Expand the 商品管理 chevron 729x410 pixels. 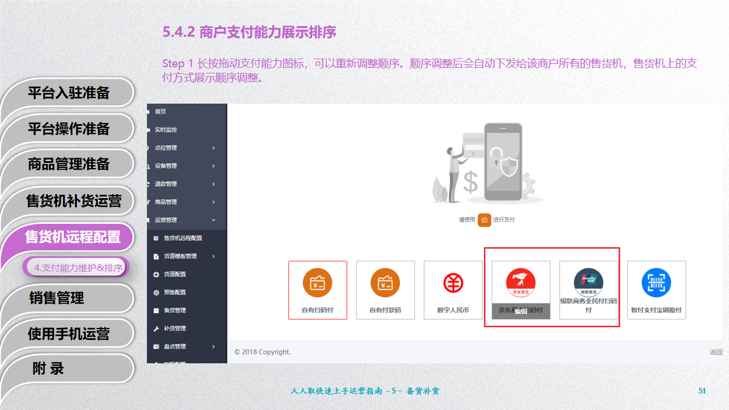pos(214,202)
